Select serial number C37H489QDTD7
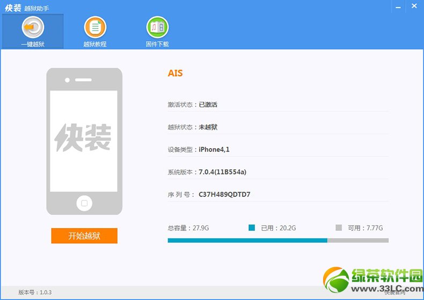 224,194
